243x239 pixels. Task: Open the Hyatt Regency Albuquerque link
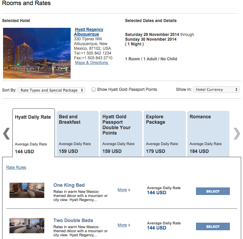(89, 32)
